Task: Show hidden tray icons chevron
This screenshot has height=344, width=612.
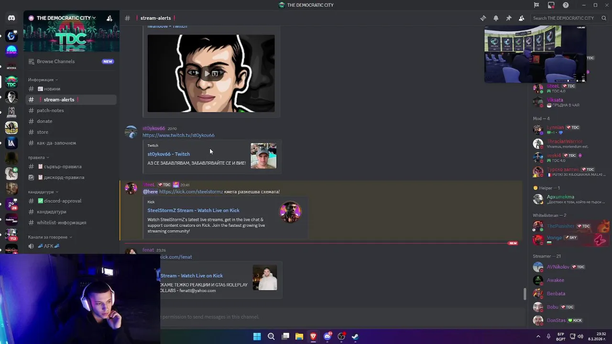Action: coord(538,336)
